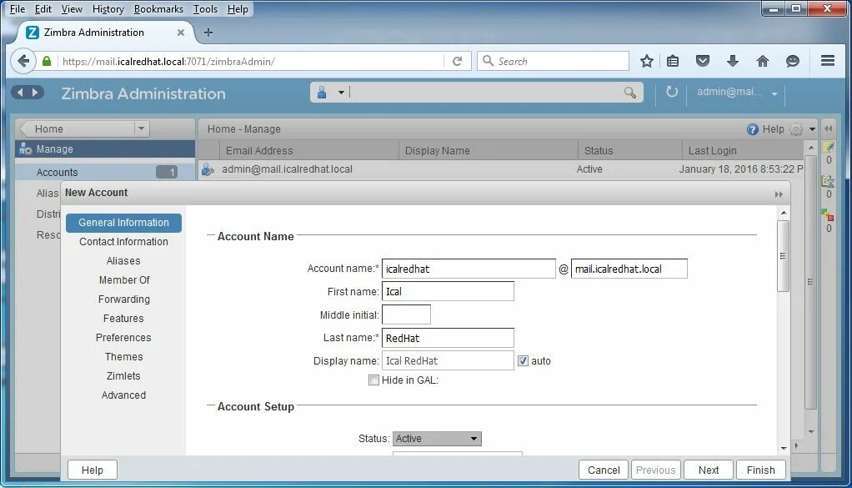Click the Last Login column header
The width and height of the screenshot is (852, 488).
[x=742, y=150]
